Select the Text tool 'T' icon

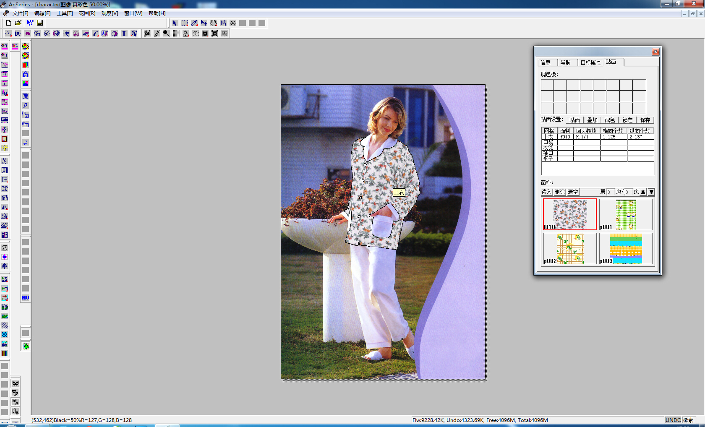[124, 34]
